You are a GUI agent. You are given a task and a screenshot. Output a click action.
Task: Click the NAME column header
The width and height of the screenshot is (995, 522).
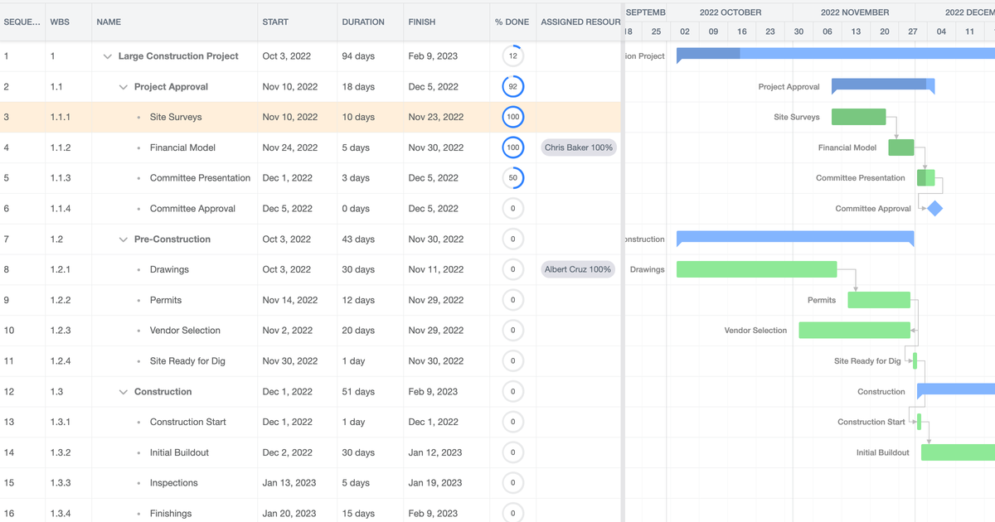point(175,22)
